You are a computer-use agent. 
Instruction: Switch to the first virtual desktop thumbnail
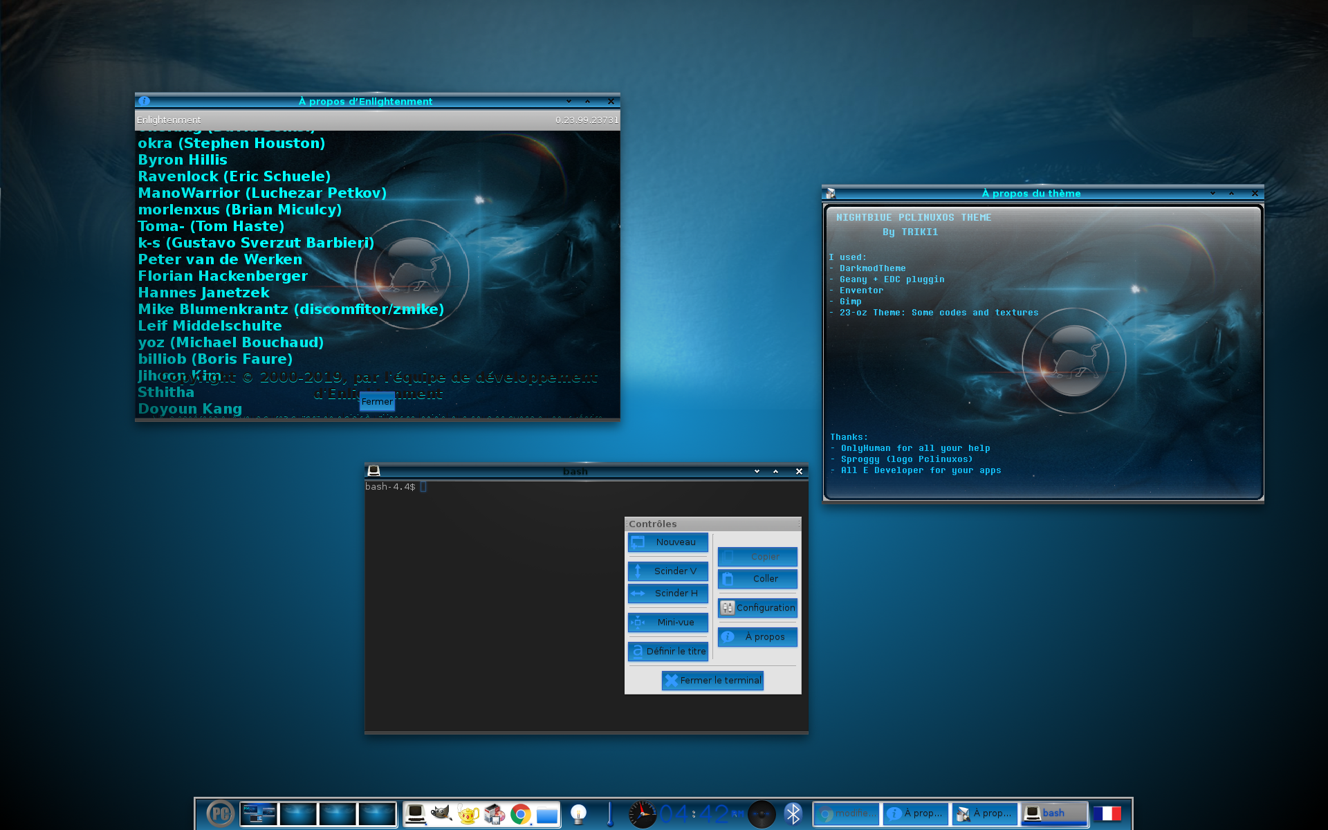pos(259,814)
